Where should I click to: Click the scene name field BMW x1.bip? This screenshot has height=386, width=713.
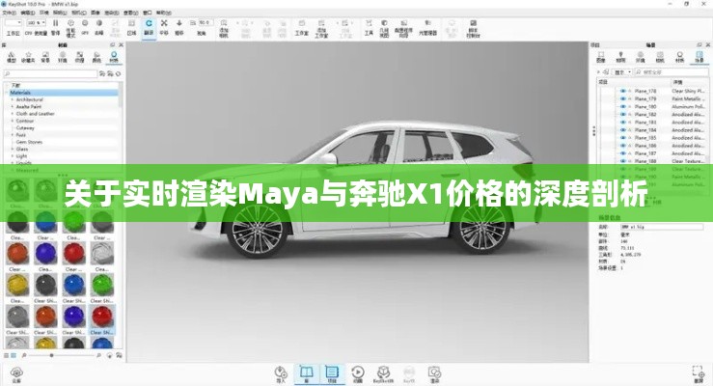662,227
